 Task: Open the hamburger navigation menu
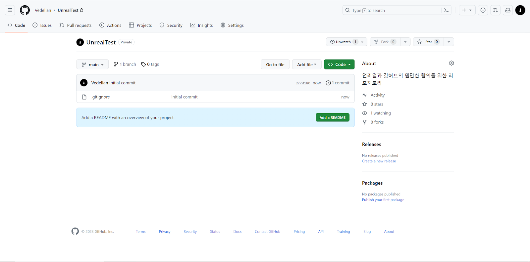pyautogui.click(x=10, y=10)
